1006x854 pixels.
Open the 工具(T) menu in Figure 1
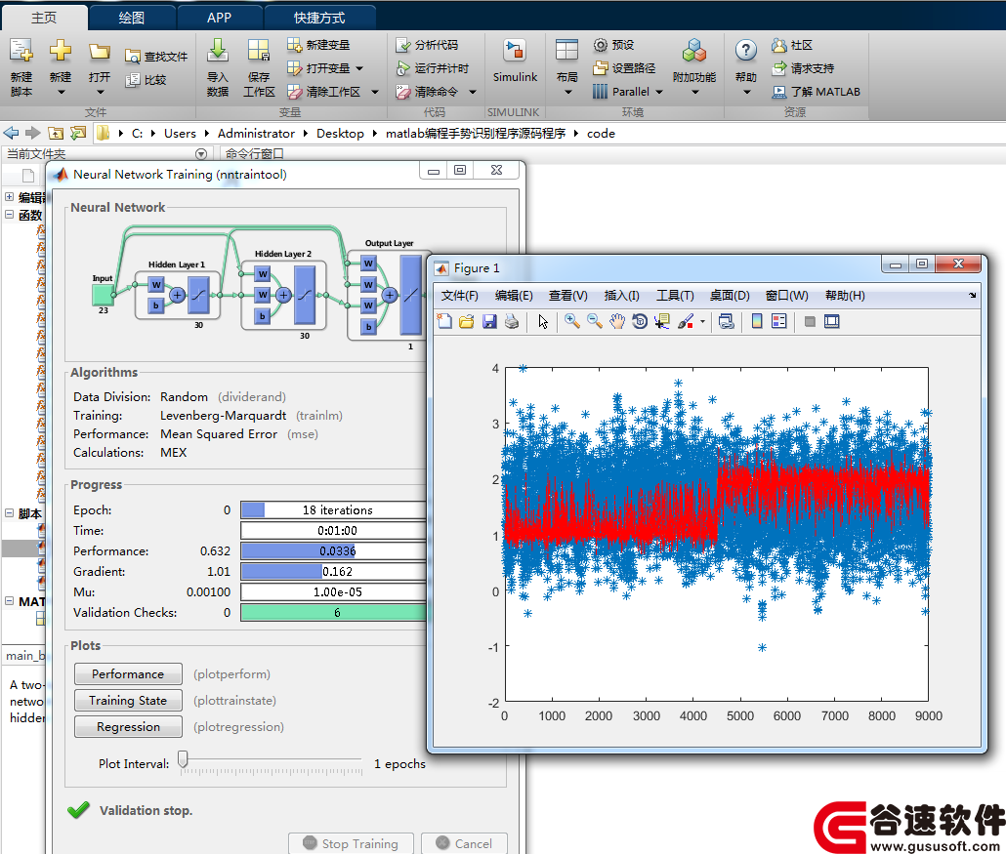click(675, 296)
